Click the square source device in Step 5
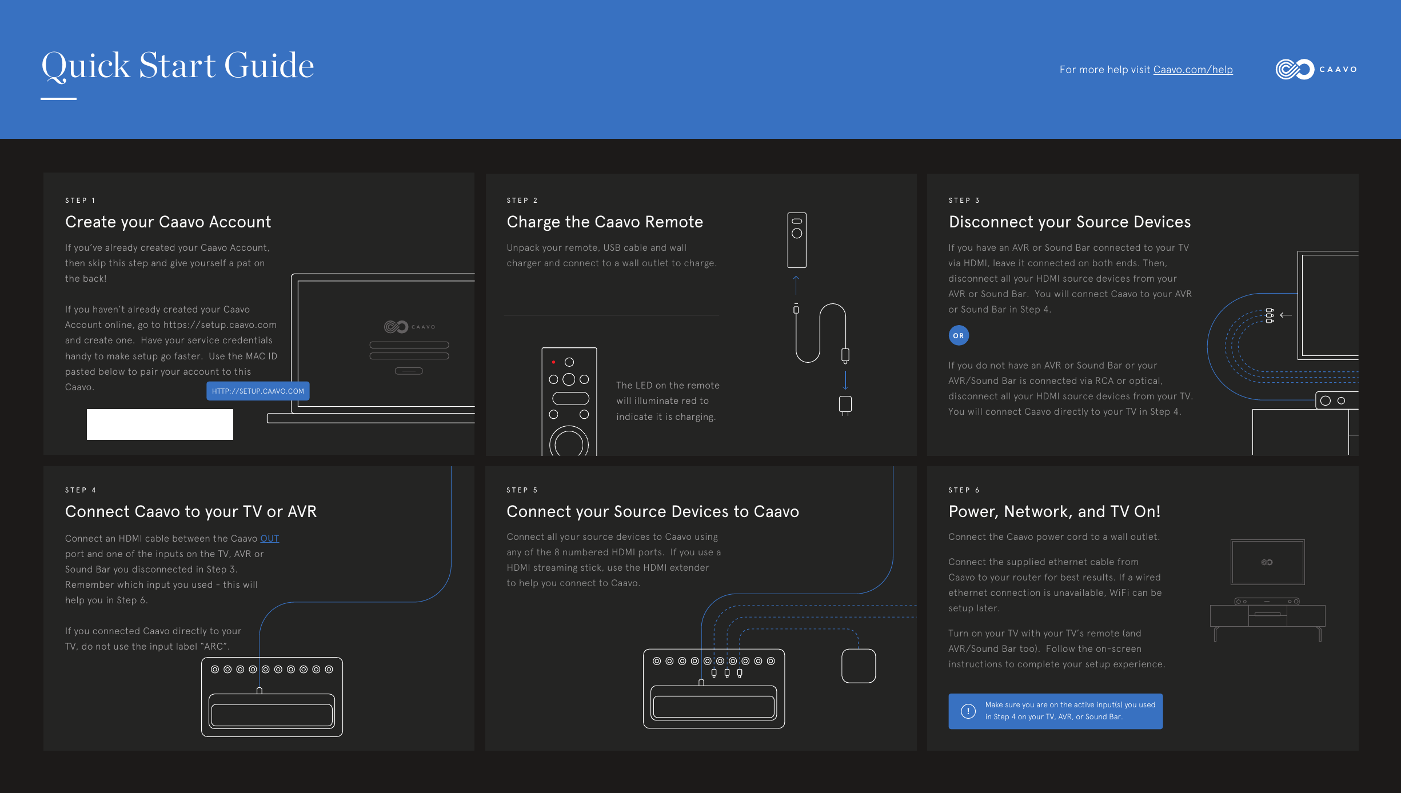1401x793 pixels. pyautogui.click(x=859, y=666)
